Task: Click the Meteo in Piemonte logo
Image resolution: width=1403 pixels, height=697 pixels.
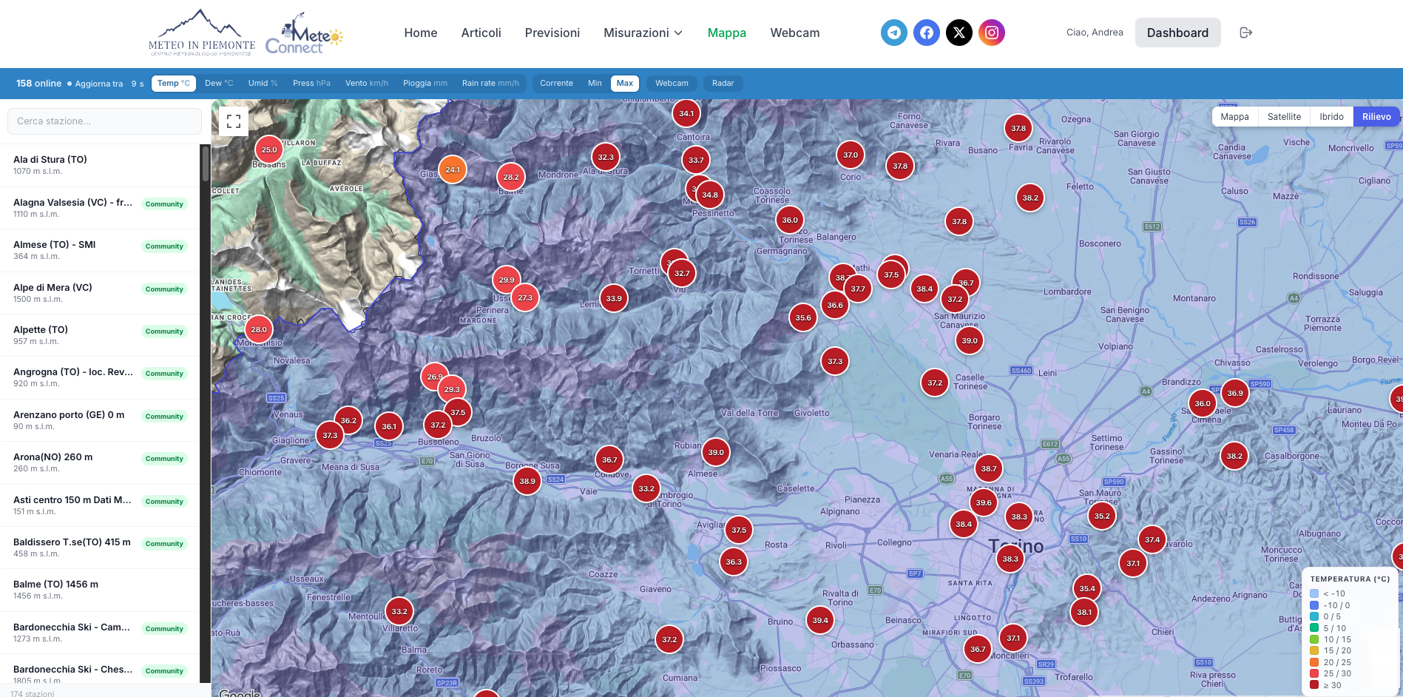Action: 202,33
